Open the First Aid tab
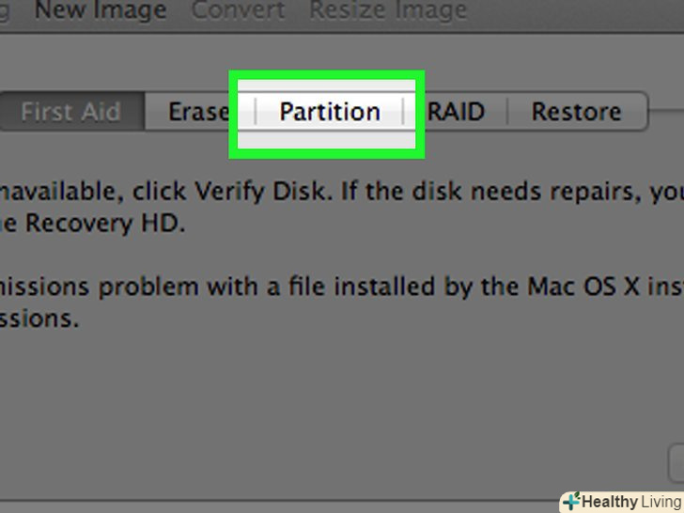This screenshot has width=684, height=513. [x=70, y=112]
